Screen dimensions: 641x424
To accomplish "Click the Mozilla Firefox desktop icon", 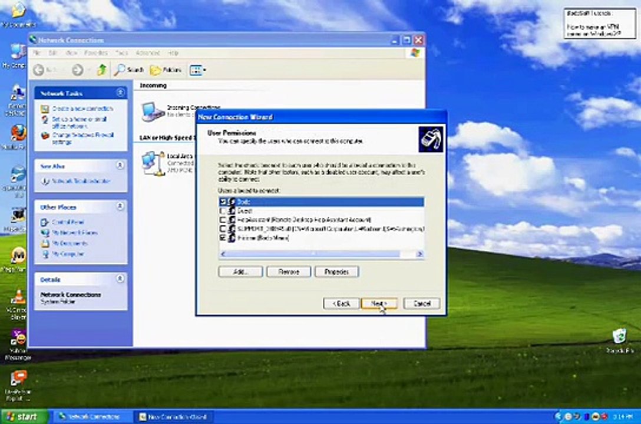I will [x=18, y=132].
